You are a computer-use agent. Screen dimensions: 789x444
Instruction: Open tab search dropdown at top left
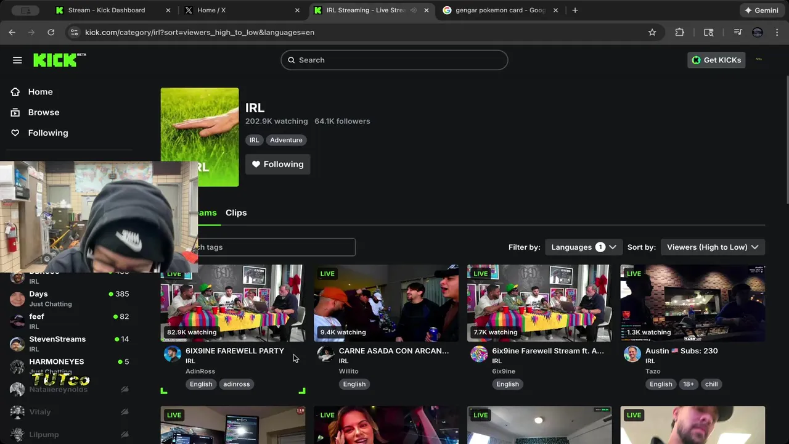(25, 10)
